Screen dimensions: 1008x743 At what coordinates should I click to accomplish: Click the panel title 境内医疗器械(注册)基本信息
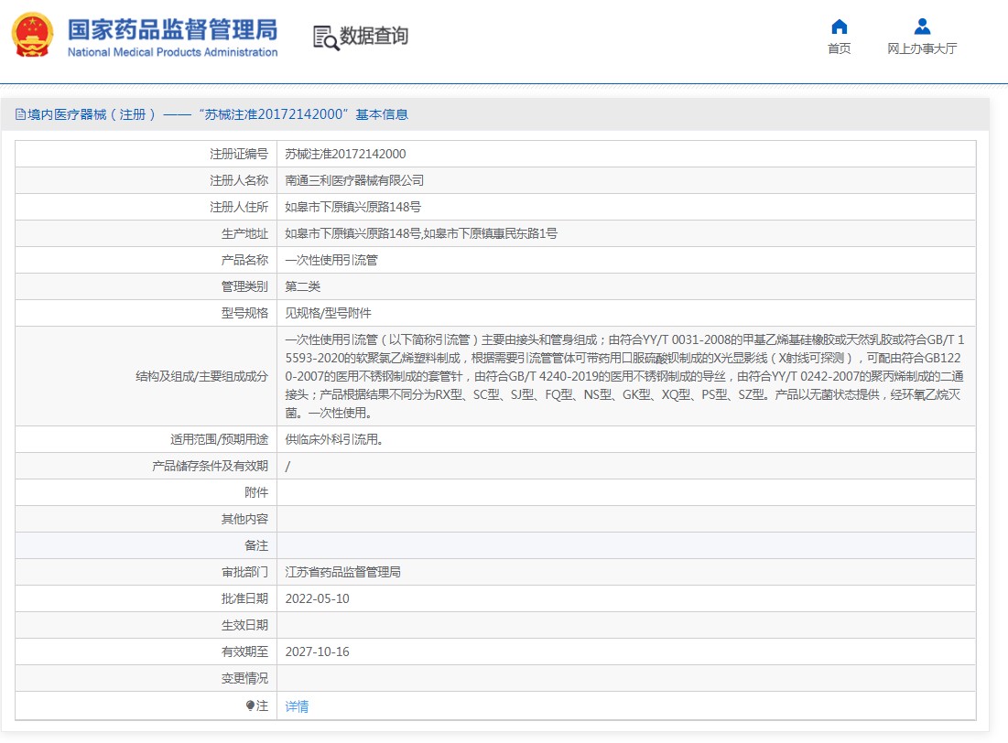click(218, 114)
